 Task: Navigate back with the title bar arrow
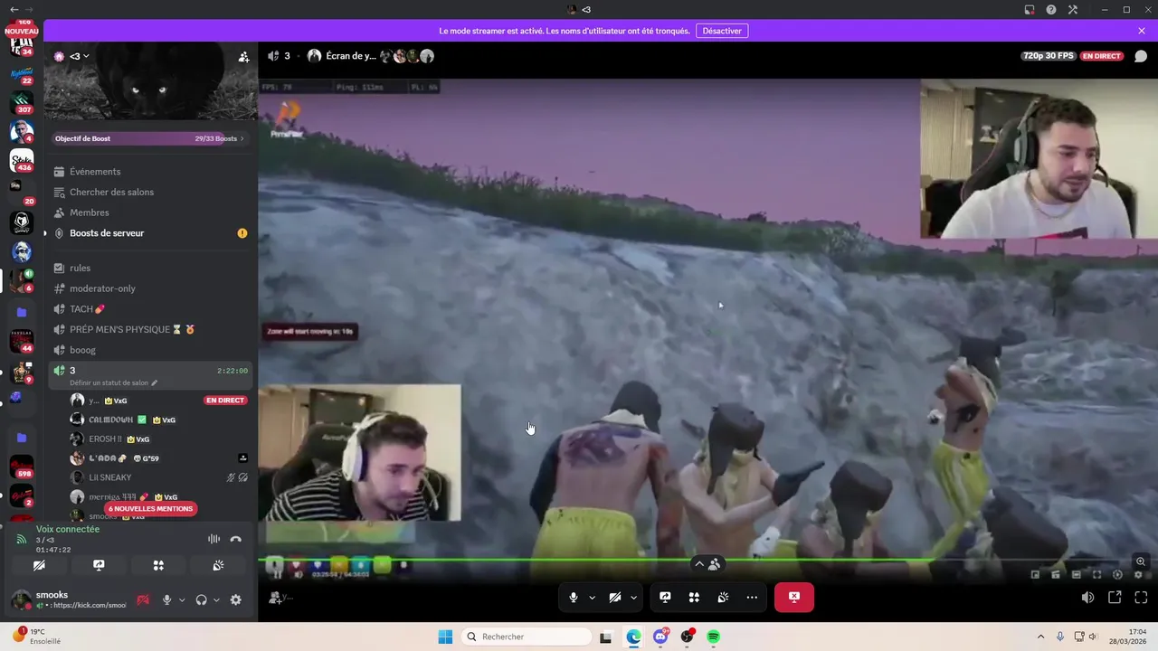pyautogui.click(x=14, y=10)
